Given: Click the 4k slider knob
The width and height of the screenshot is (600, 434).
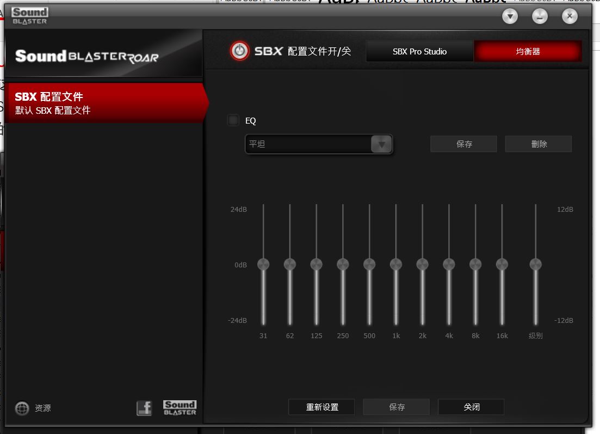Looking at the screenshot, I should [x=449, y=264].
